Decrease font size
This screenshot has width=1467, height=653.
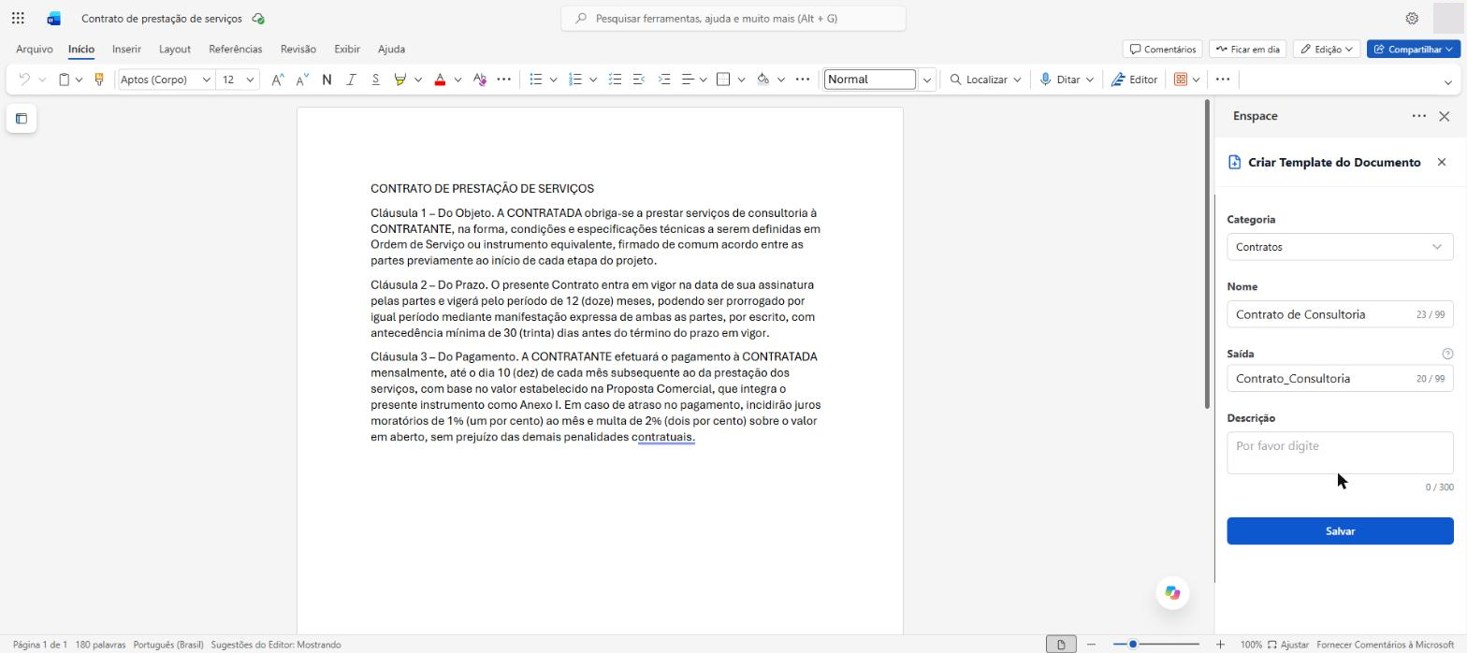tap(302, 80)
